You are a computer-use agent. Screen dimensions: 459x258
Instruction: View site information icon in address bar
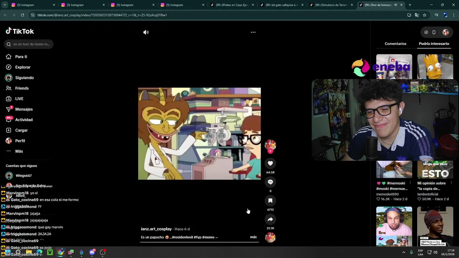click(x=33, y=15)
